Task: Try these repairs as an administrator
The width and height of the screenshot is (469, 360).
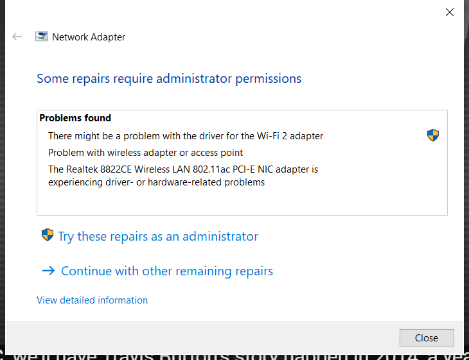Action: (158, 236)
